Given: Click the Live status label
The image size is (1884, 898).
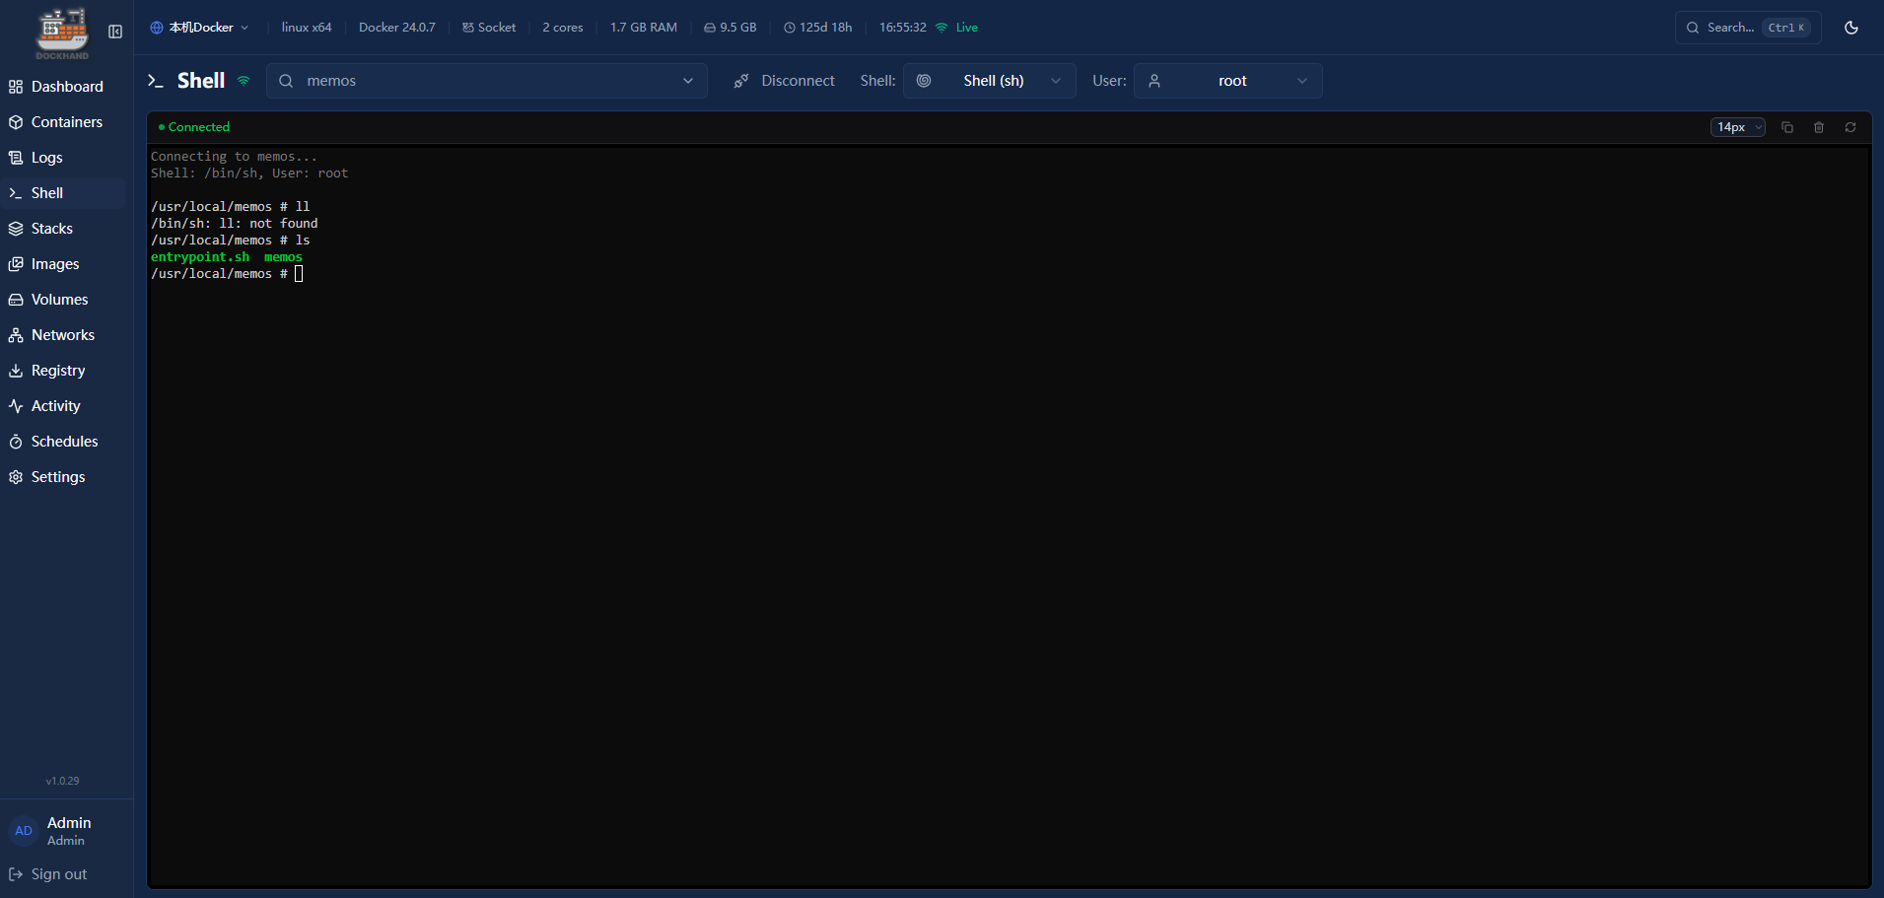Looking at the screenshot, I should click(x=967, y=28).
